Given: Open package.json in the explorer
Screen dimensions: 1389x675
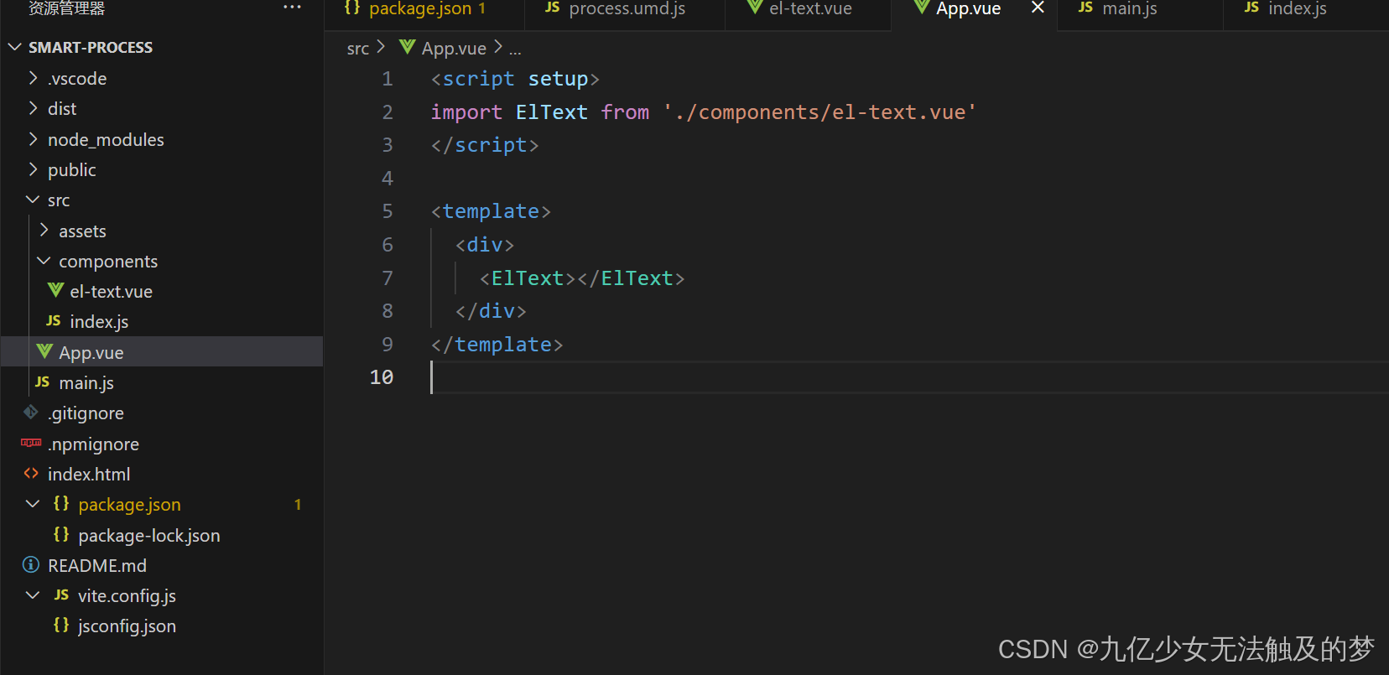Looking at the screenshot, I should click(129, 505).
